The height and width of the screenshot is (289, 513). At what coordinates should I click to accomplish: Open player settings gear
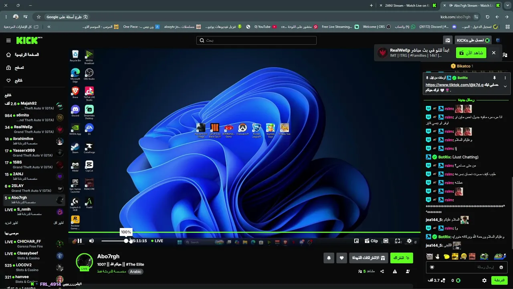pyautogui.click(x=409, y=241)
